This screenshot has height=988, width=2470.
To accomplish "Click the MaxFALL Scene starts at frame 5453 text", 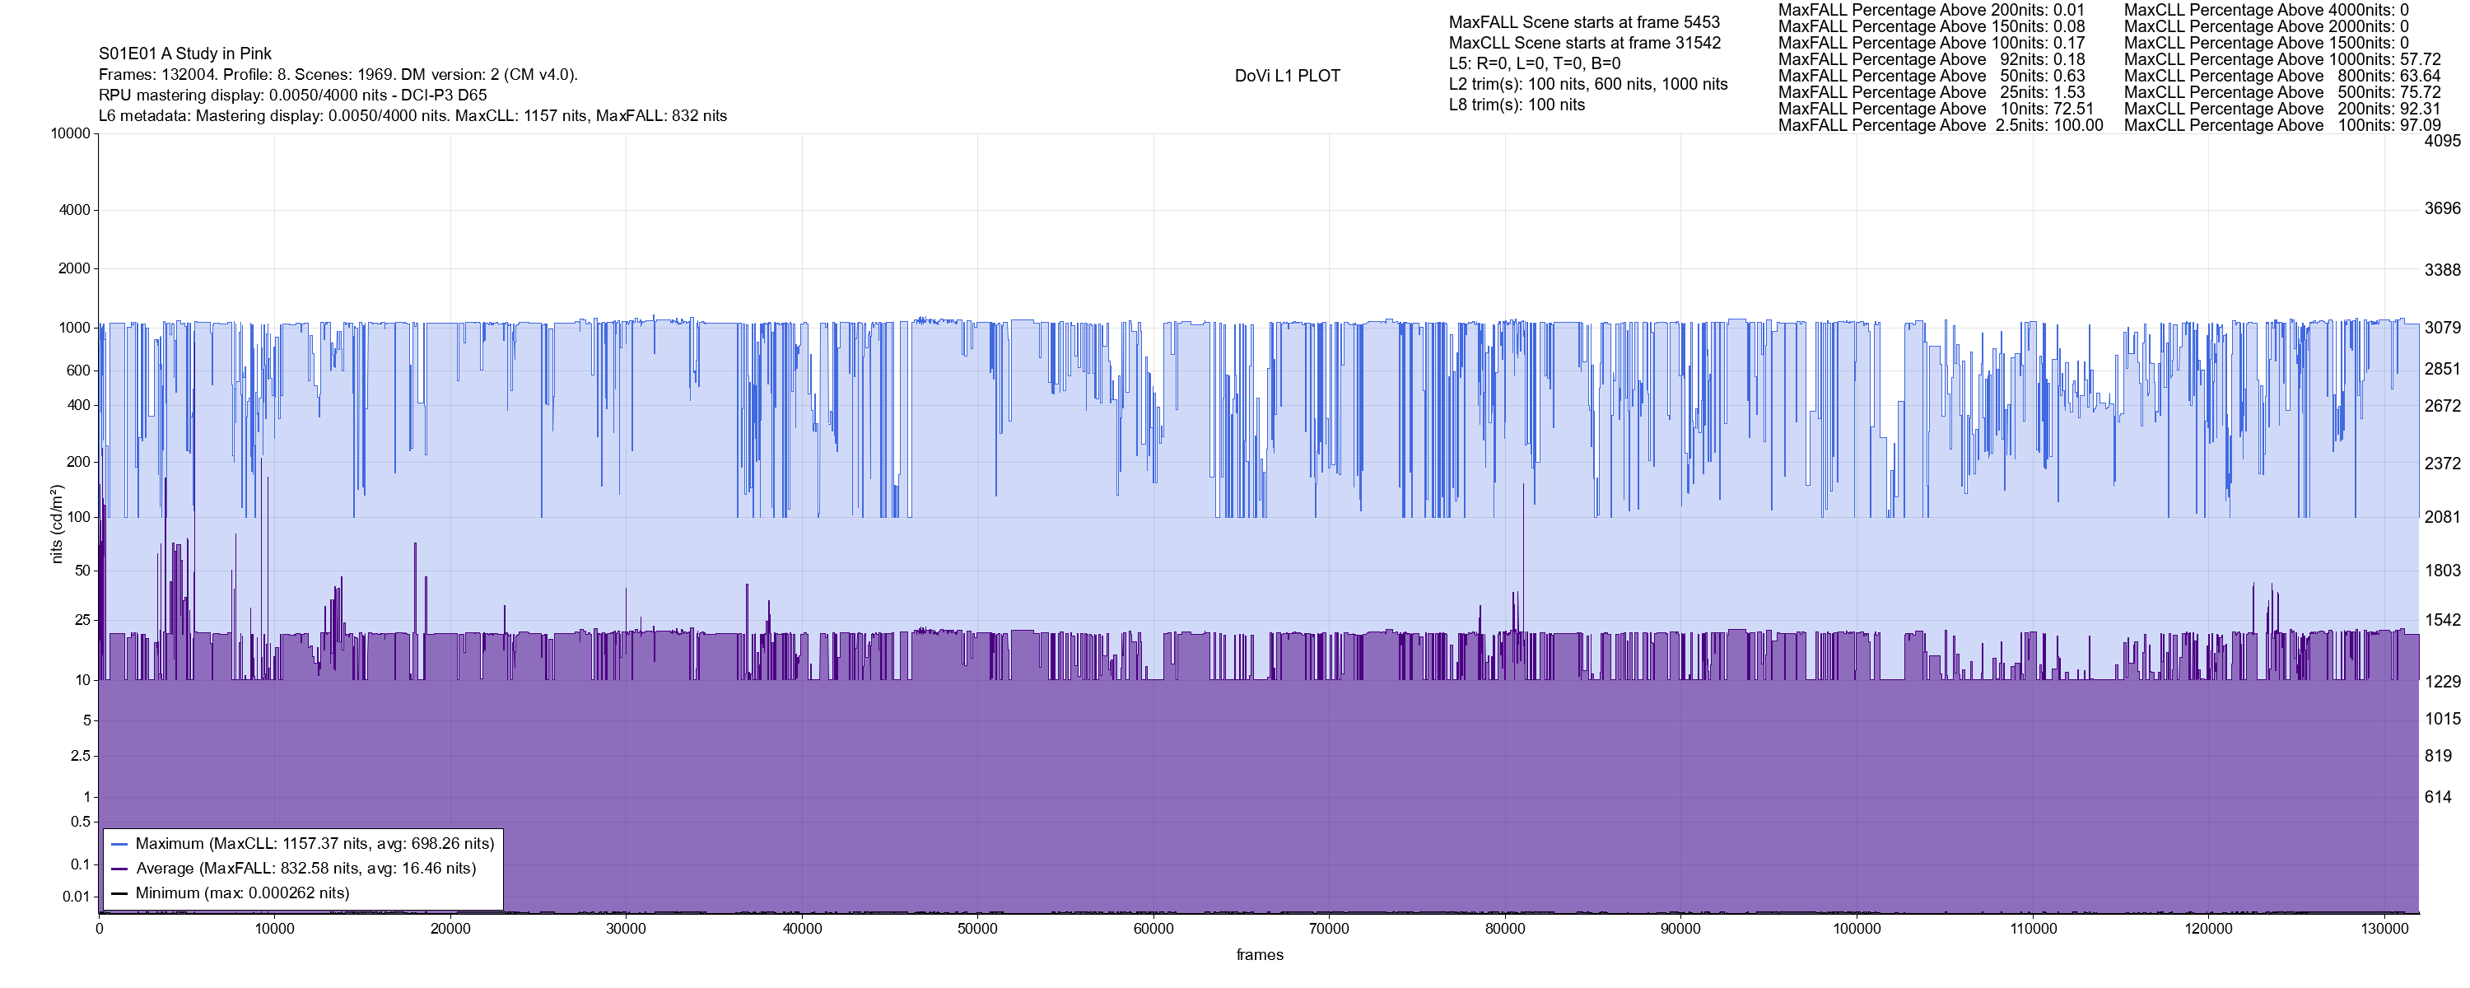I will point(1584,22).
